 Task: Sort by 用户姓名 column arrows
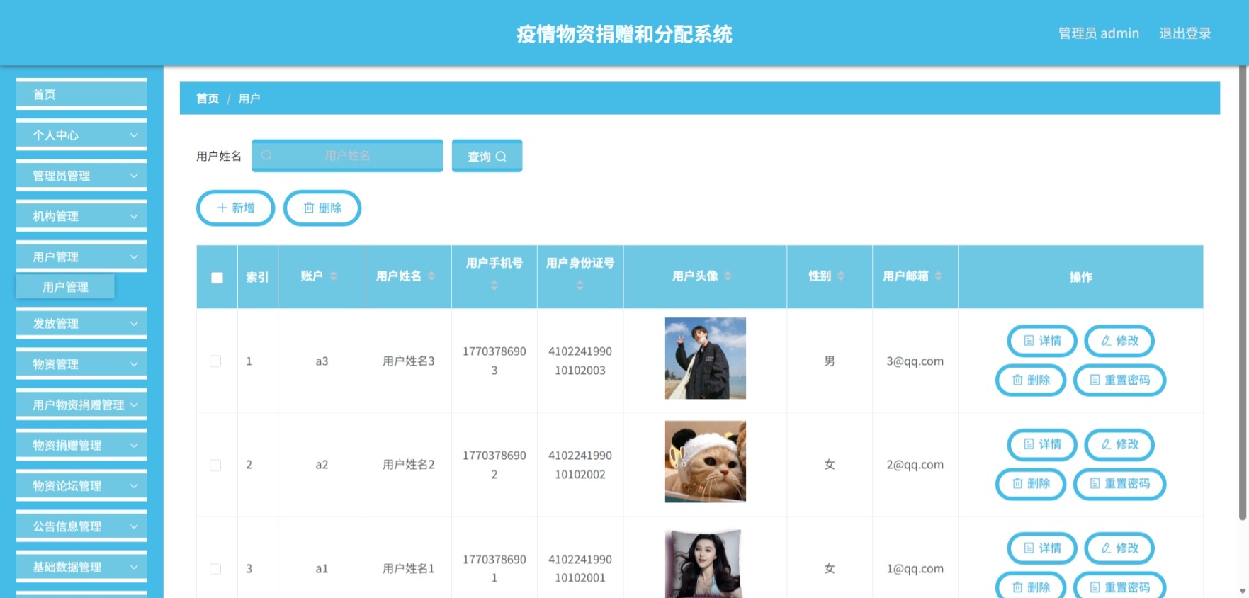(x=431, y=276)
